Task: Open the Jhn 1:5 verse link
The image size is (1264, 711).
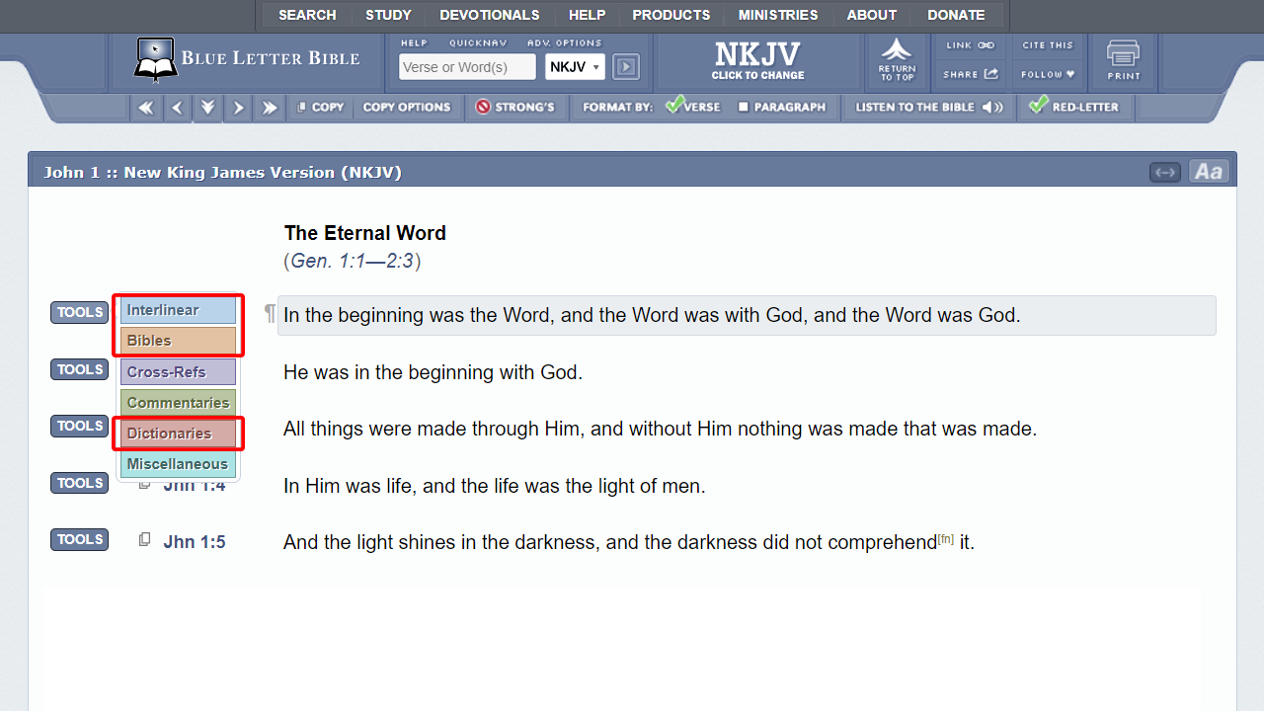Action: pyautogui.click(x=195, y=542)
